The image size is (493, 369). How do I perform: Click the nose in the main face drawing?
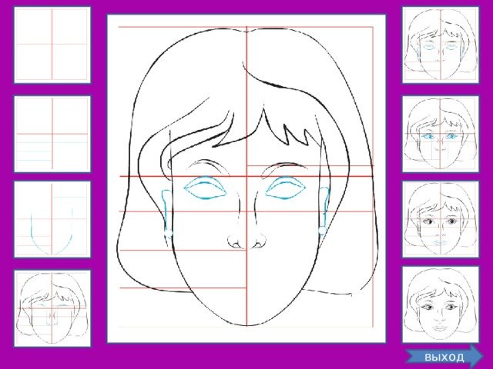pos(246,240)
